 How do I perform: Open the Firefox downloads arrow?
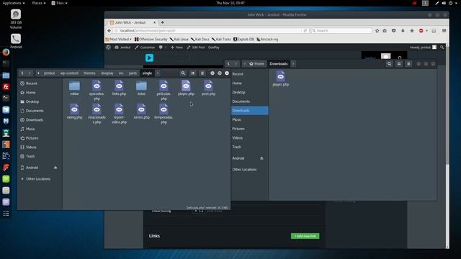pos(403,30)
